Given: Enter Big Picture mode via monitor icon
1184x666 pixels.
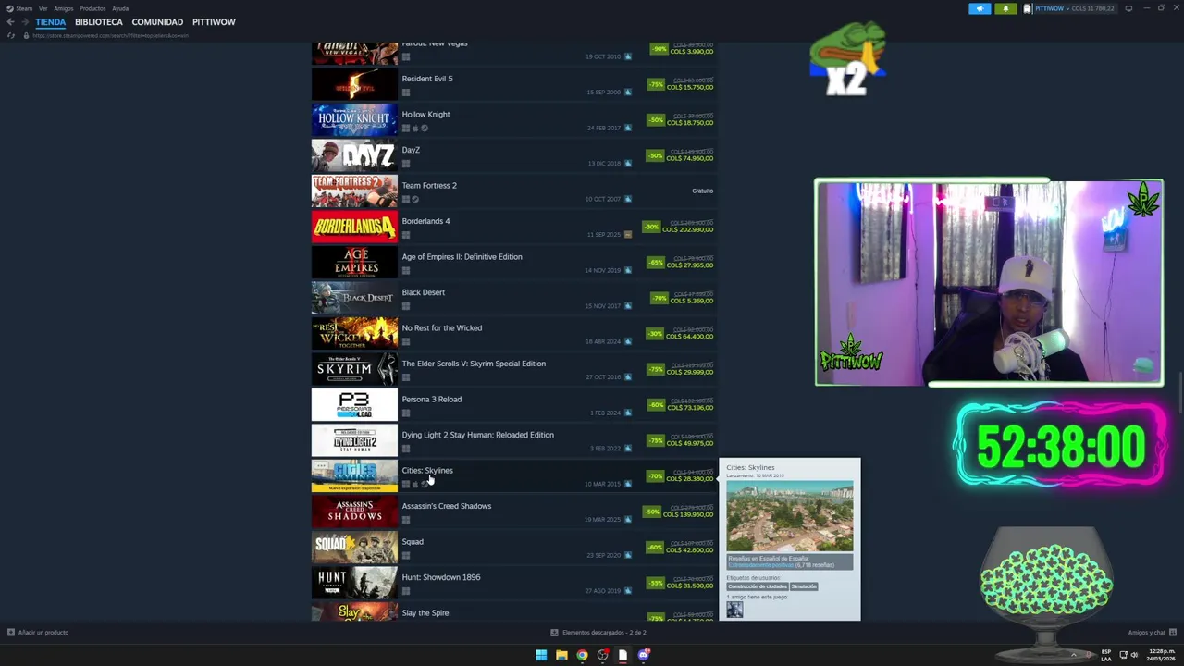Looking at the screenshot, I should (1128, 8).
